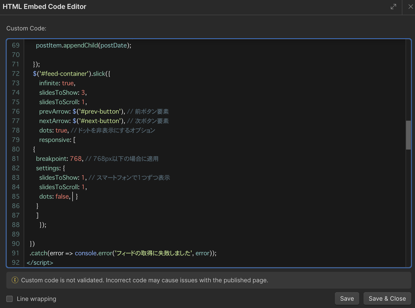Click the comment 'スマートフォンで1つずつ表示'
Viewport: 415px width, 308px height.
[x=133, y=178]
